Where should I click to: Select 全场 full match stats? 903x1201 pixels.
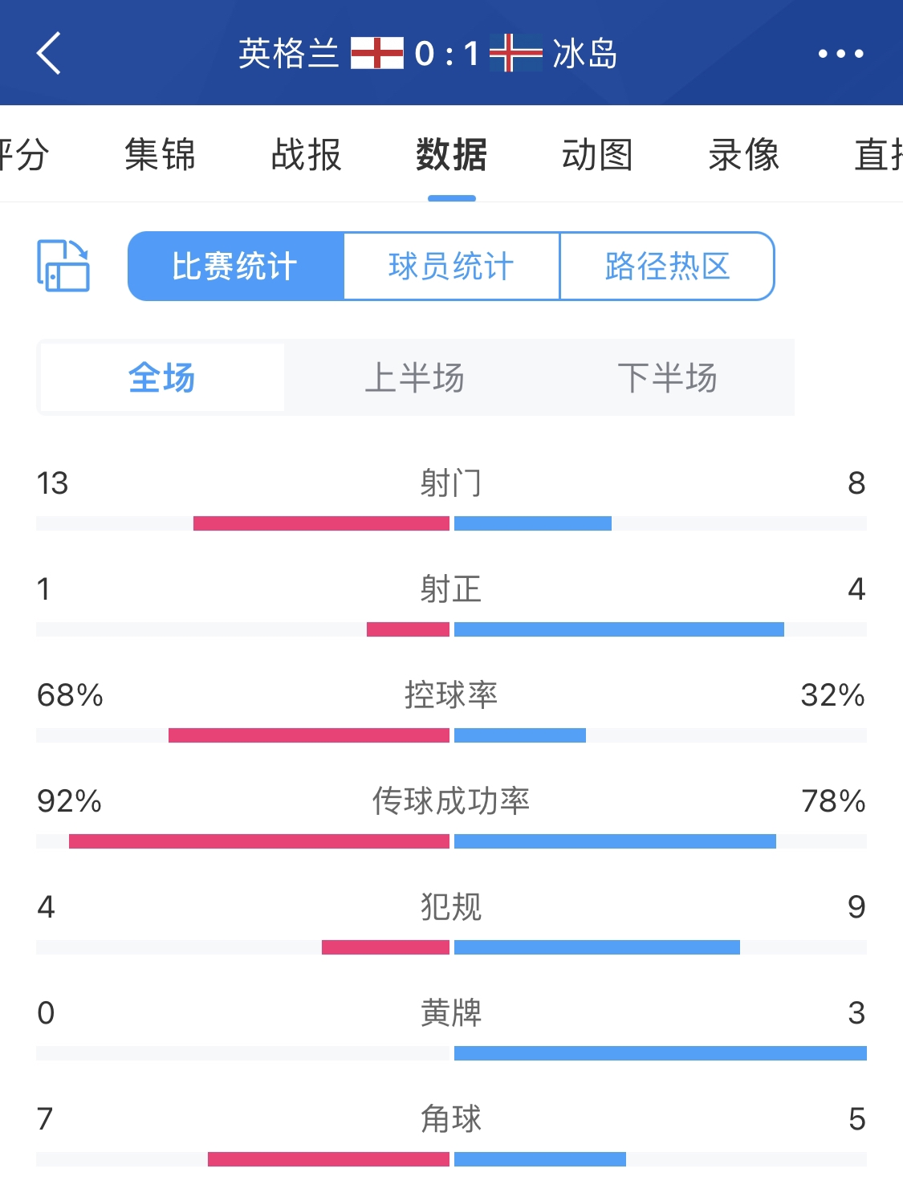pos(162,377)
